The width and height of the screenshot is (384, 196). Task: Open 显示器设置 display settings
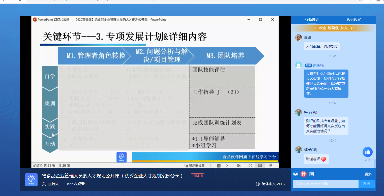point(195,166)
